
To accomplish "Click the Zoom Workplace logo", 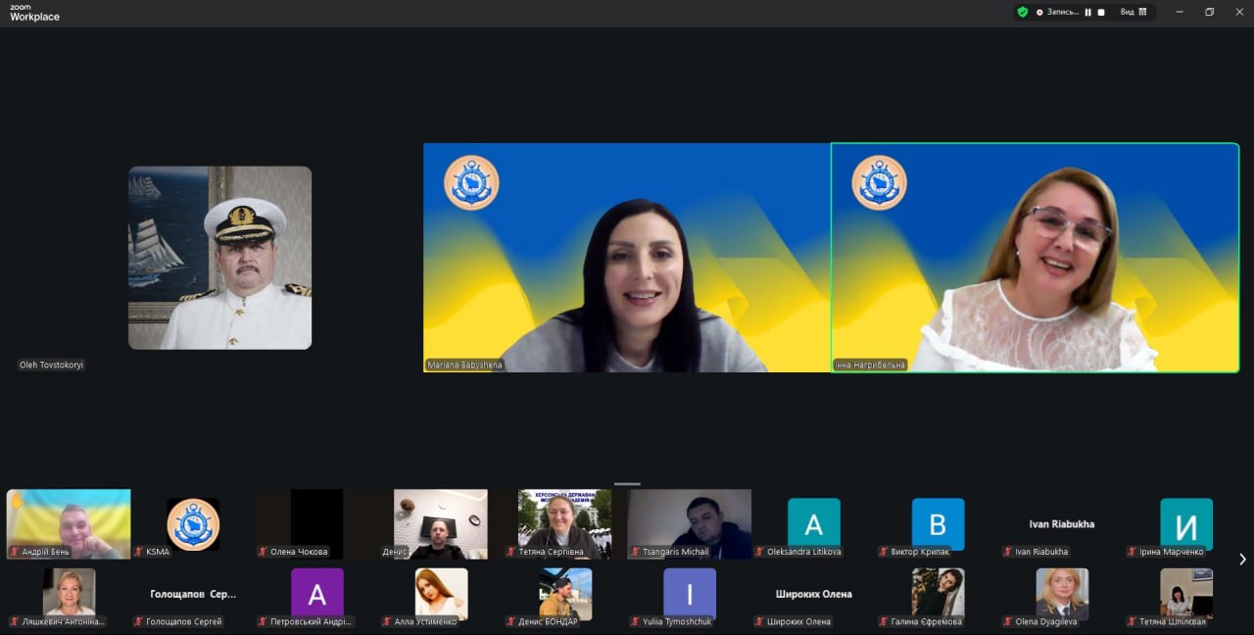I will point(34,12).
